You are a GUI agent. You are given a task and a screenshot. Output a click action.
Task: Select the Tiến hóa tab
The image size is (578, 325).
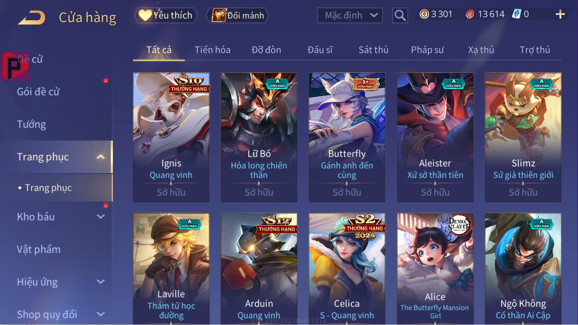pyautogui.click(x=213, y=50)
